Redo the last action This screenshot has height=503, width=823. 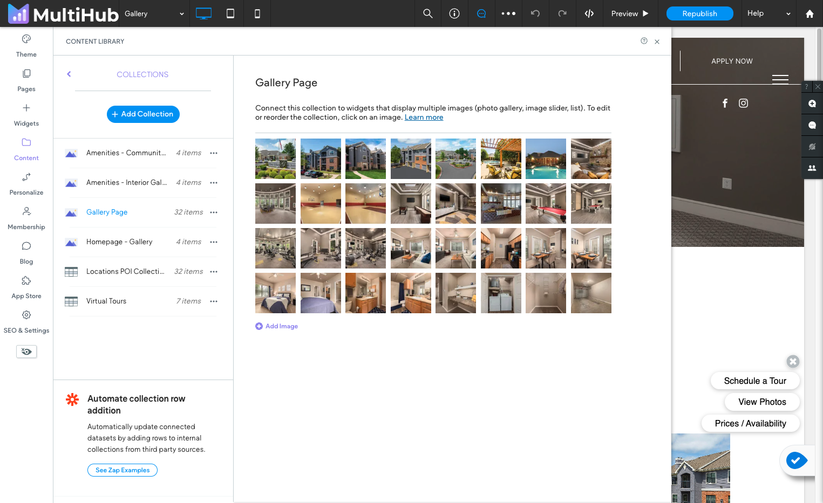click(562, 13)
